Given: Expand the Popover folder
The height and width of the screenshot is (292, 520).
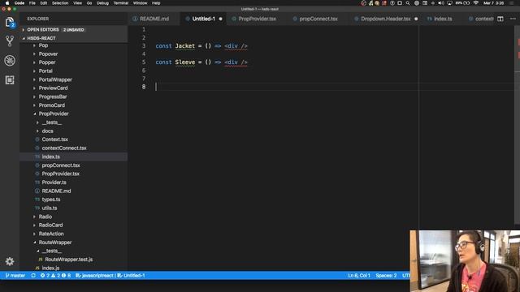Looking at the screenshot, I should [48, 54].
